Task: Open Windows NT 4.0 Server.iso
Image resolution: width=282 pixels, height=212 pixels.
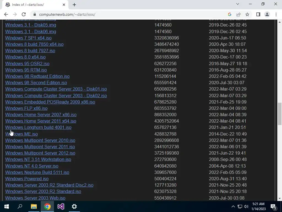Action: tap(32, 166)
